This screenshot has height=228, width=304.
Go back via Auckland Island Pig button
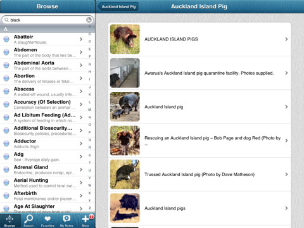click(118, 6)
